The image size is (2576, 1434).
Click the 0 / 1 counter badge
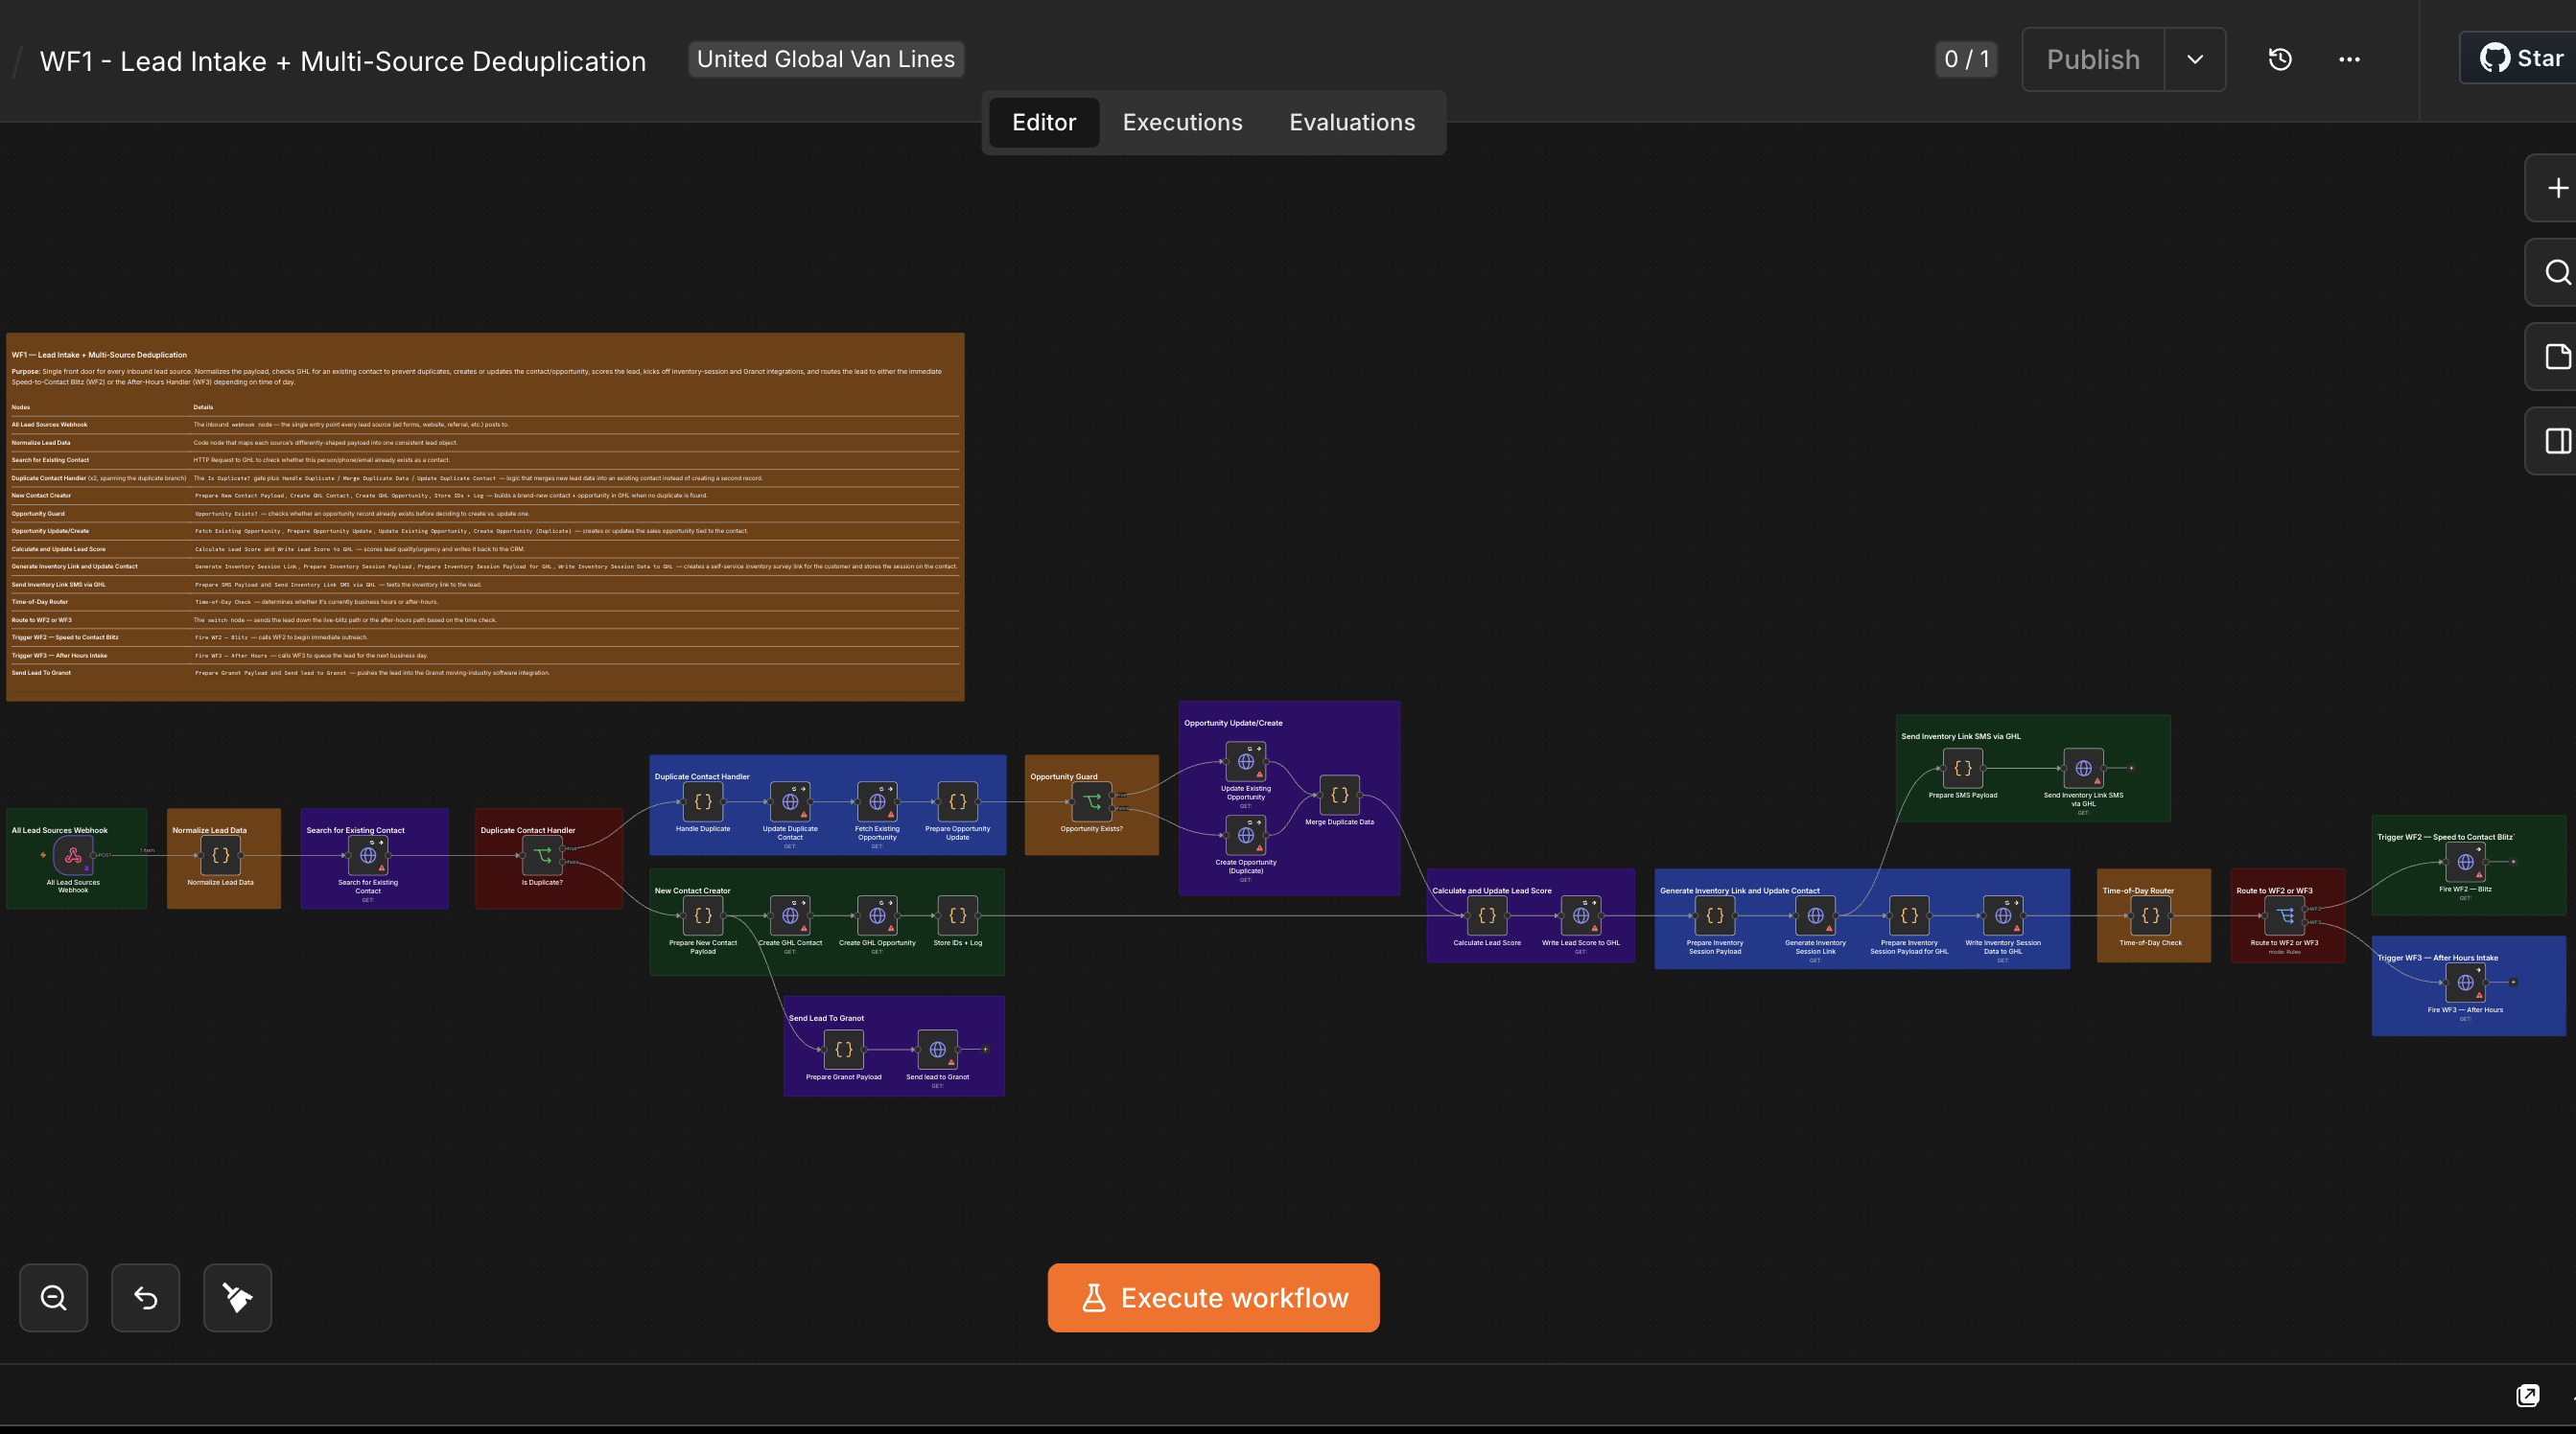tap(1966, 59)
